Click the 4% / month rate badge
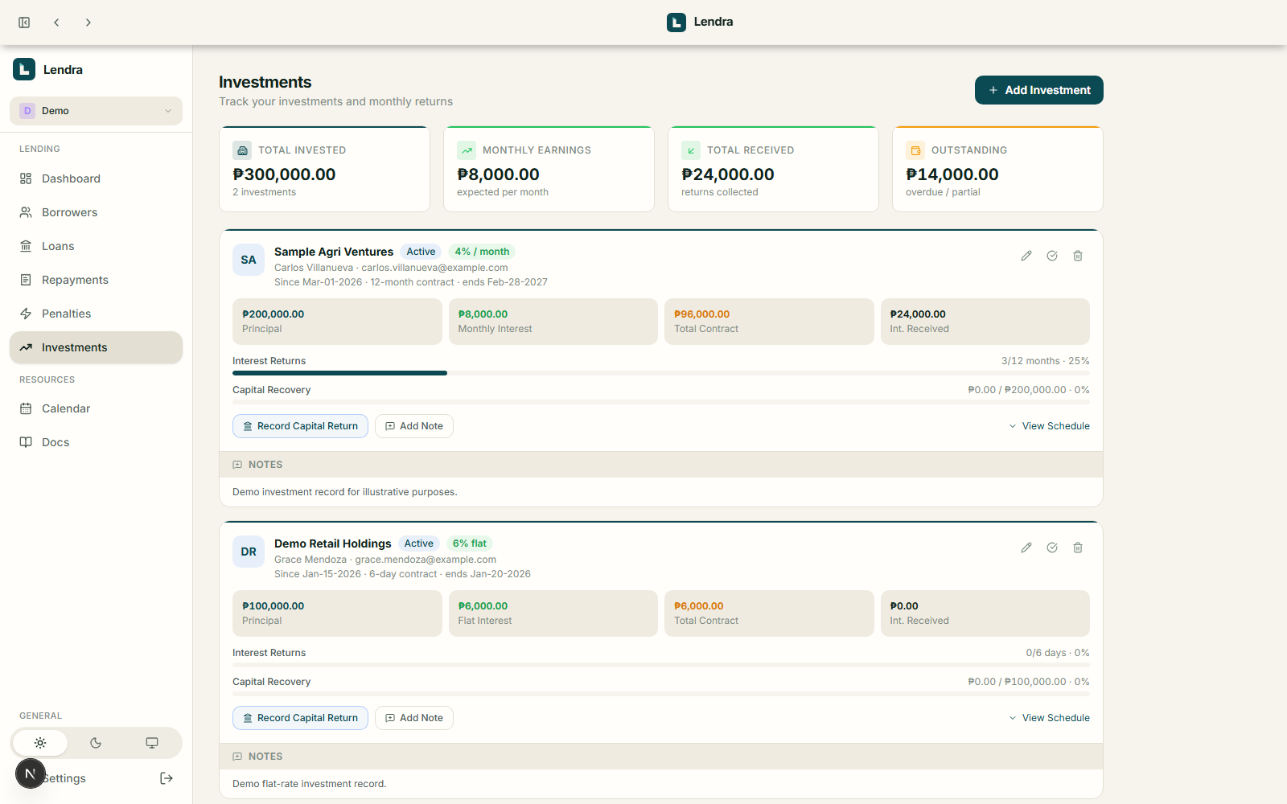The width and height of the screenshot is (1287, 804). pyautogui.click(x=482, y=252)
